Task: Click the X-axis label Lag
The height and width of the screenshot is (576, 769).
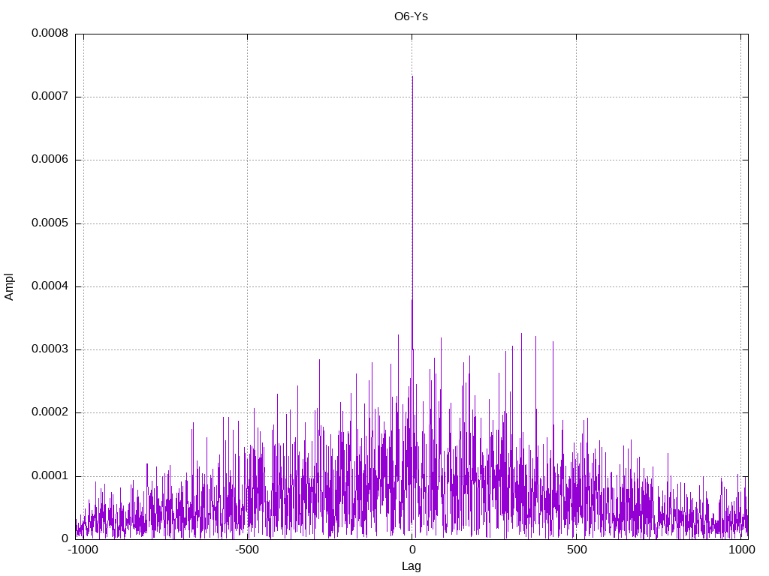Action: [411, 566]
